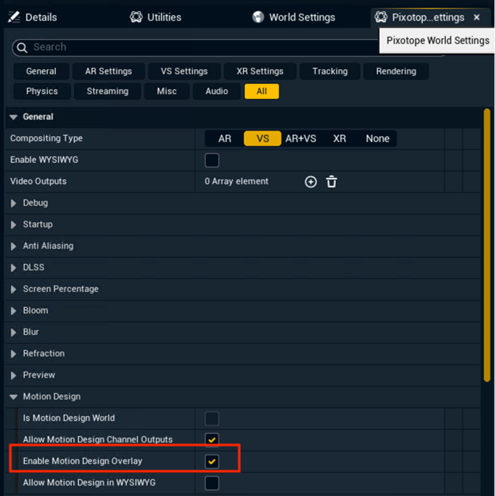Click the Pixotope Settings tab icon

click(381, 17)
